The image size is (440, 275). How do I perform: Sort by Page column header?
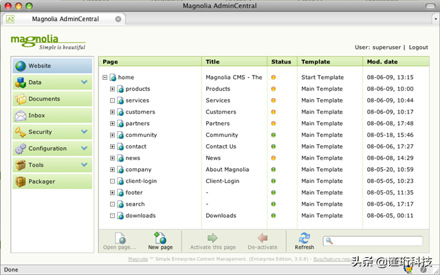click(150, 62)
